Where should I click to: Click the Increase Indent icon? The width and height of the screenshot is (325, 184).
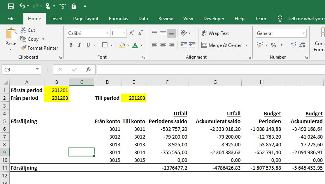coord(192,45)
